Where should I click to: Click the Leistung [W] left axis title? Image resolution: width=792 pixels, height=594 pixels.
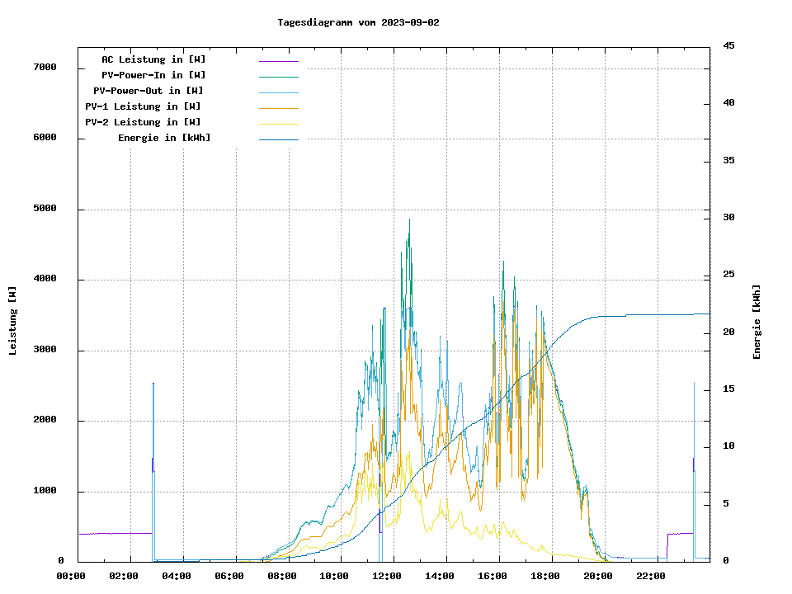[x=13, y=321]
